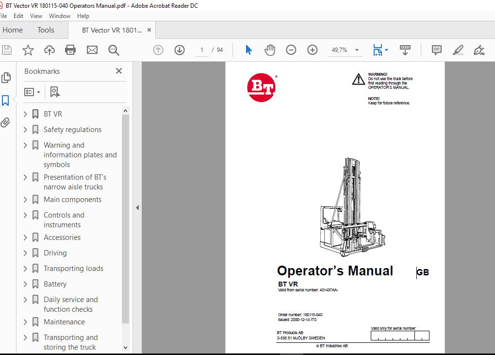
Task: Click the email envelope icon
Action: click(x=92, y=50)
